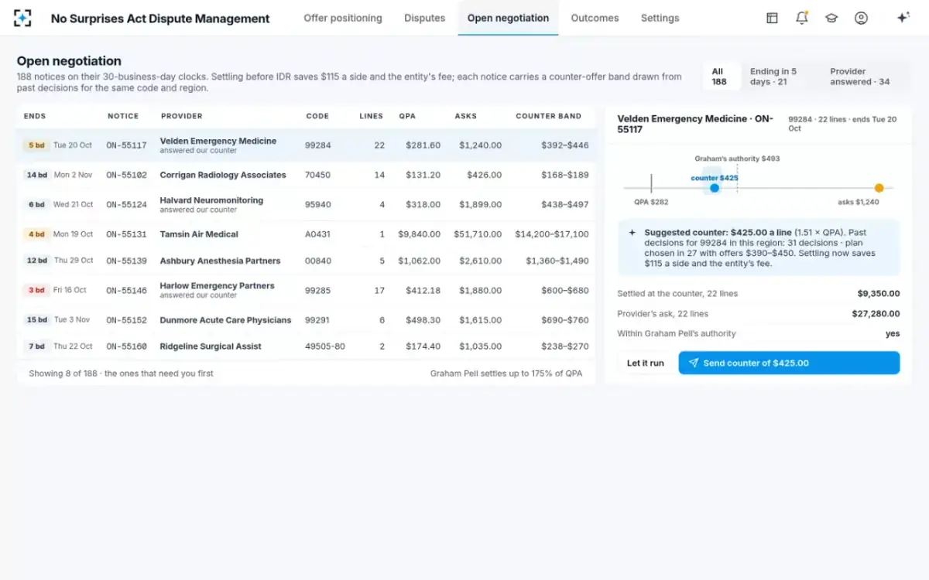The height and width of the screenshot is (580, 929).
Task: Select the Velden Emergency Medicine row
Action: point(306,145)
